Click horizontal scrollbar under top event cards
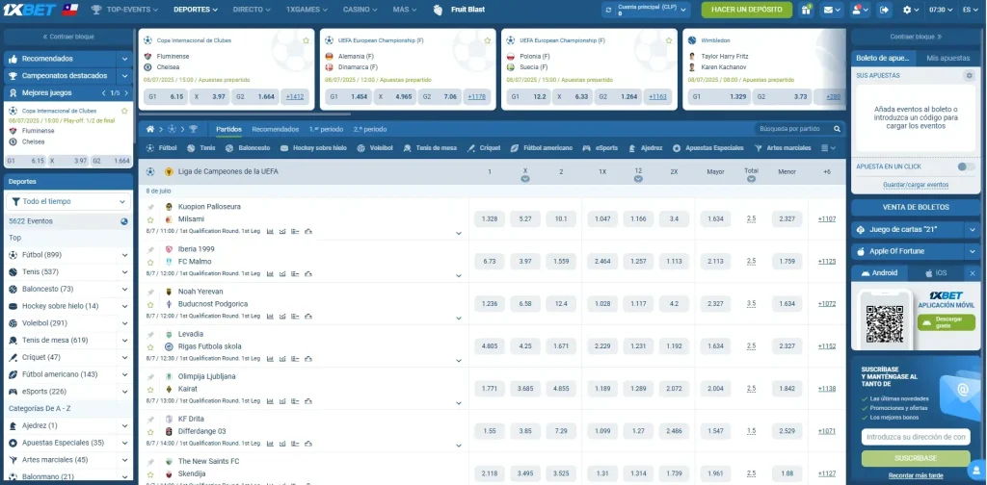Image resolution: width=987 pixels, height=485 pixels. pyautogui.click(x=244, y=115)
